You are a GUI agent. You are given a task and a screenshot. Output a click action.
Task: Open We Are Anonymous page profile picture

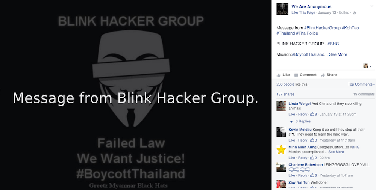[282, 9]
